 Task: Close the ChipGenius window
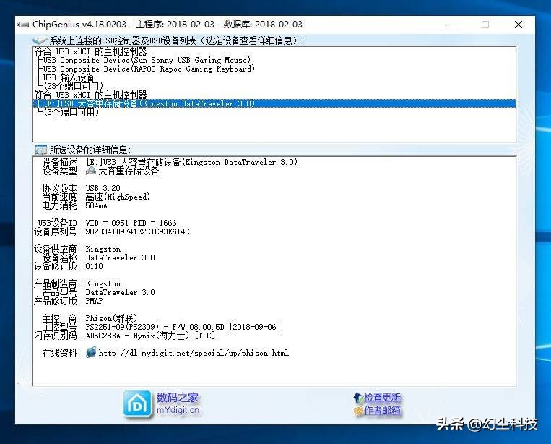pyautogui.click(x=519, y=25)
